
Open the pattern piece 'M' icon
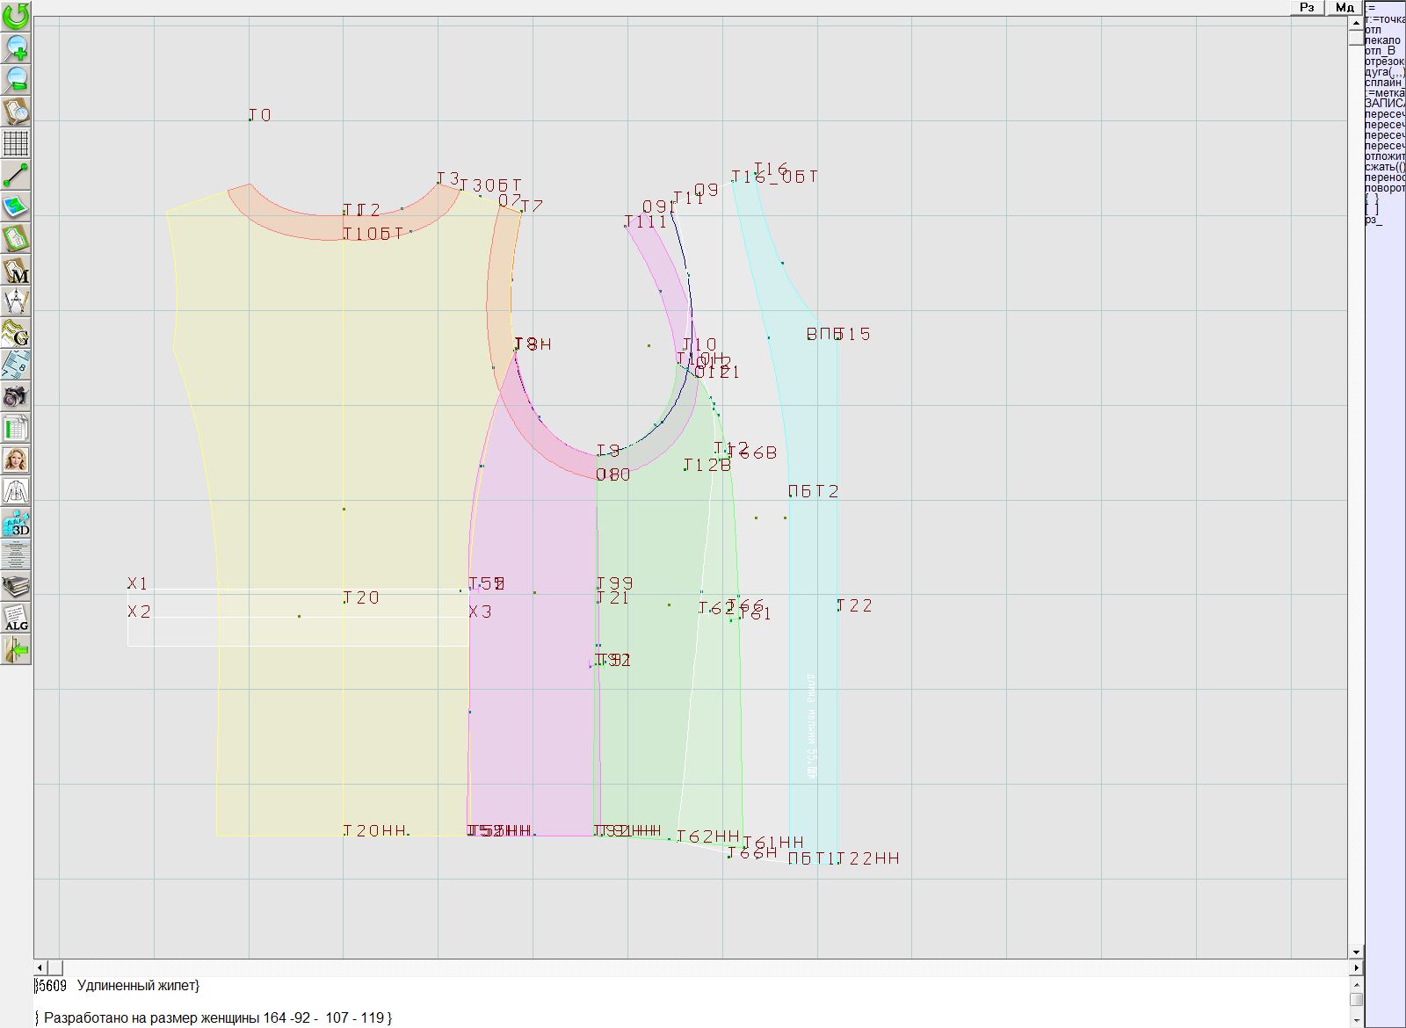(16, 270)
